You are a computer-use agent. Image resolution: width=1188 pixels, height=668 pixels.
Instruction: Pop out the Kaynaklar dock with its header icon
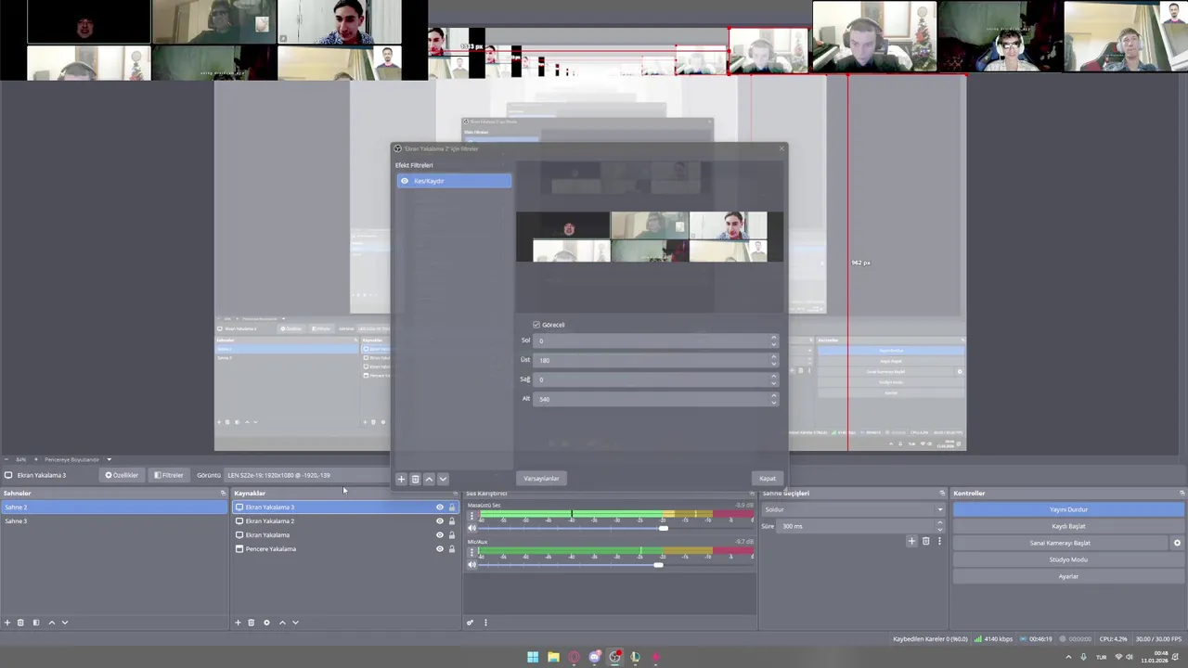click(455, 494)
